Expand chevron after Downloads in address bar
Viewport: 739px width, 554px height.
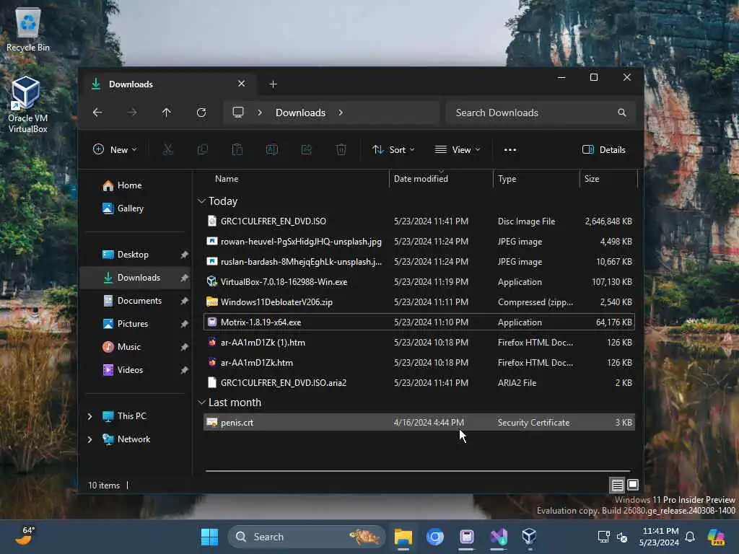(341, 113)
